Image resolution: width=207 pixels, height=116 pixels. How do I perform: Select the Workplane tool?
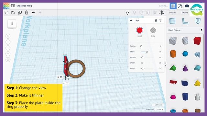172,21
